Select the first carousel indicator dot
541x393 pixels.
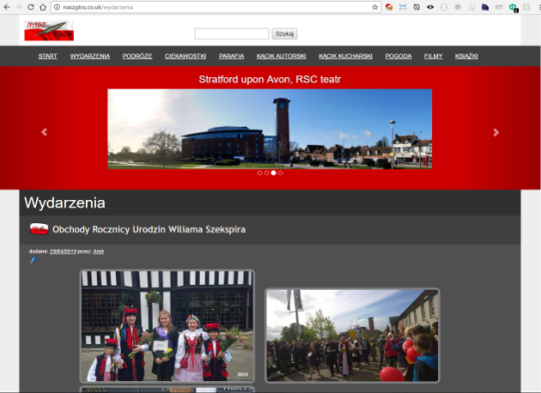260,172
